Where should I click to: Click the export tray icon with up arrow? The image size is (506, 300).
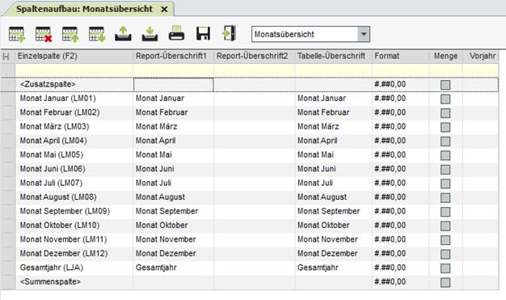123,34
